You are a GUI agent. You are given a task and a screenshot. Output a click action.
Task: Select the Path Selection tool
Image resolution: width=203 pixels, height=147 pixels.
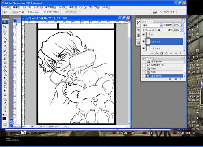coord(5,91)
